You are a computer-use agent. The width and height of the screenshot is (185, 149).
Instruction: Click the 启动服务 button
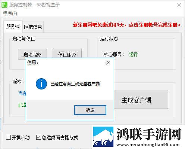(32, 54)
